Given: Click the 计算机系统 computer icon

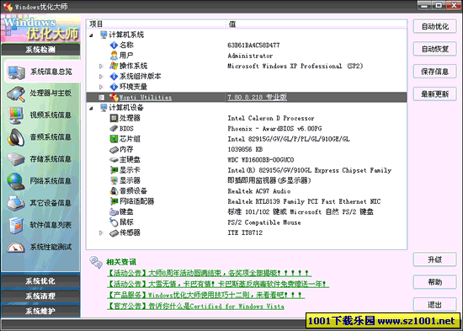Looking at the screenshot, I should 104,35.
